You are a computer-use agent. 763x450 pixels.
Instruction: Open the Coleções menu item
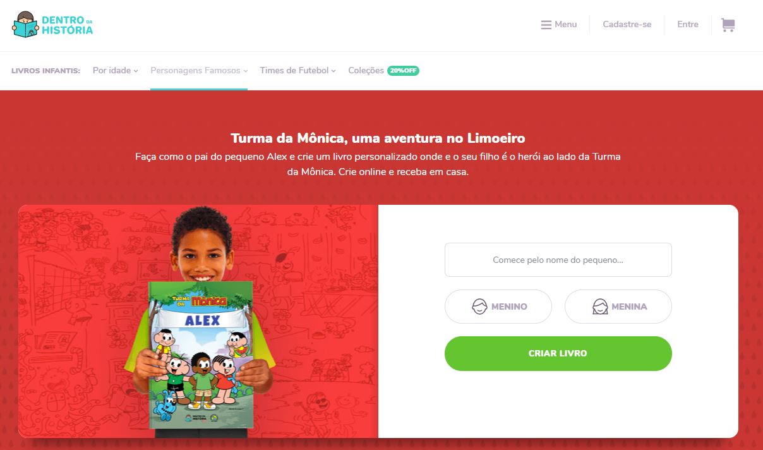(366, 71)
